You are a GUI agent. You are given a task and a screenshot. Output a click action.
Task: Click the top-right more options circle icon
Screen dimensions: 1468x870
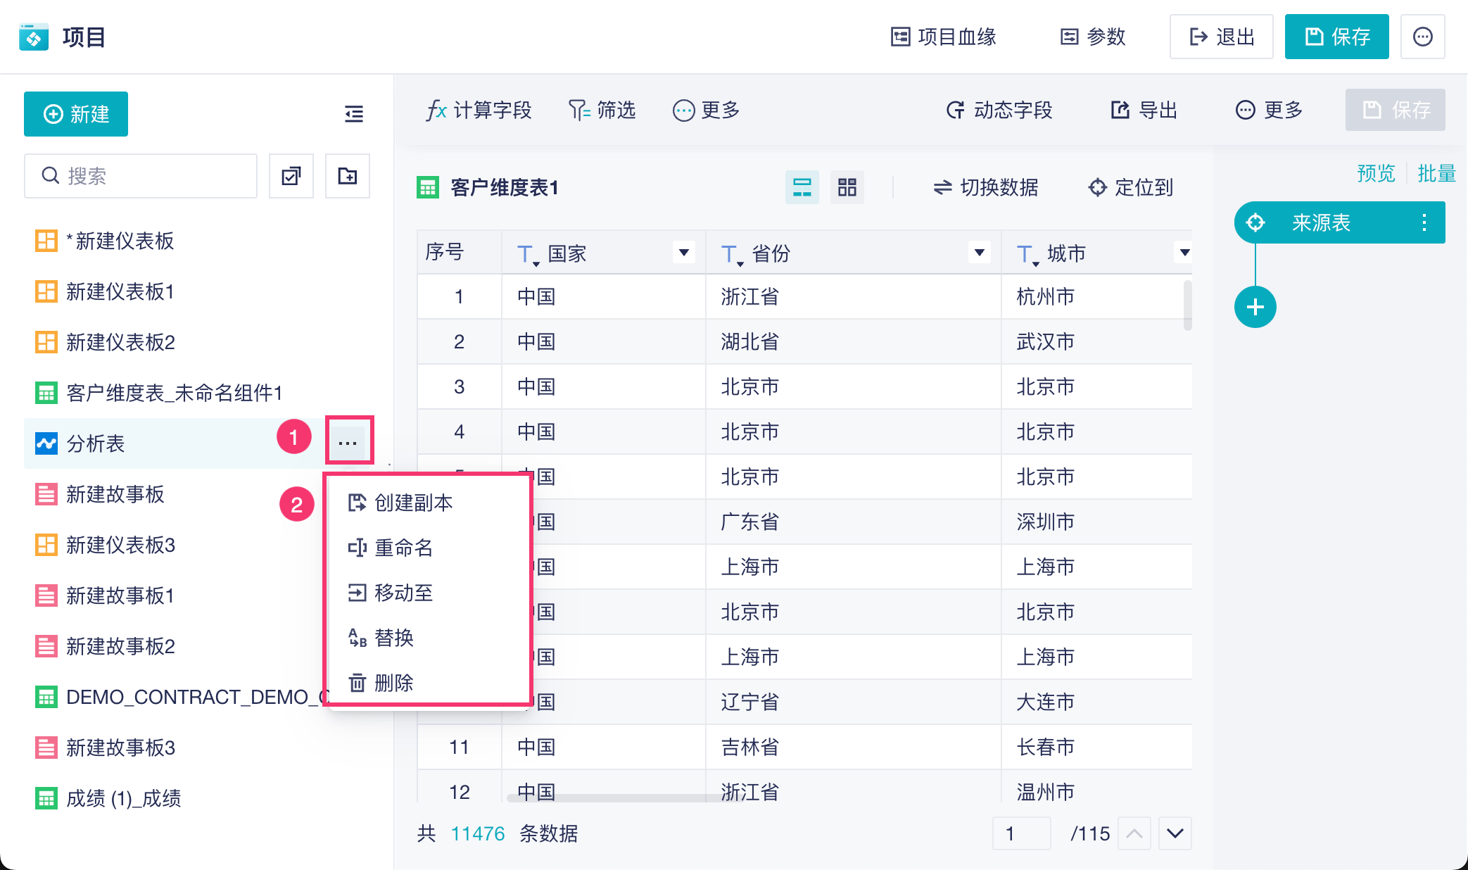(x=1422, y=37)
